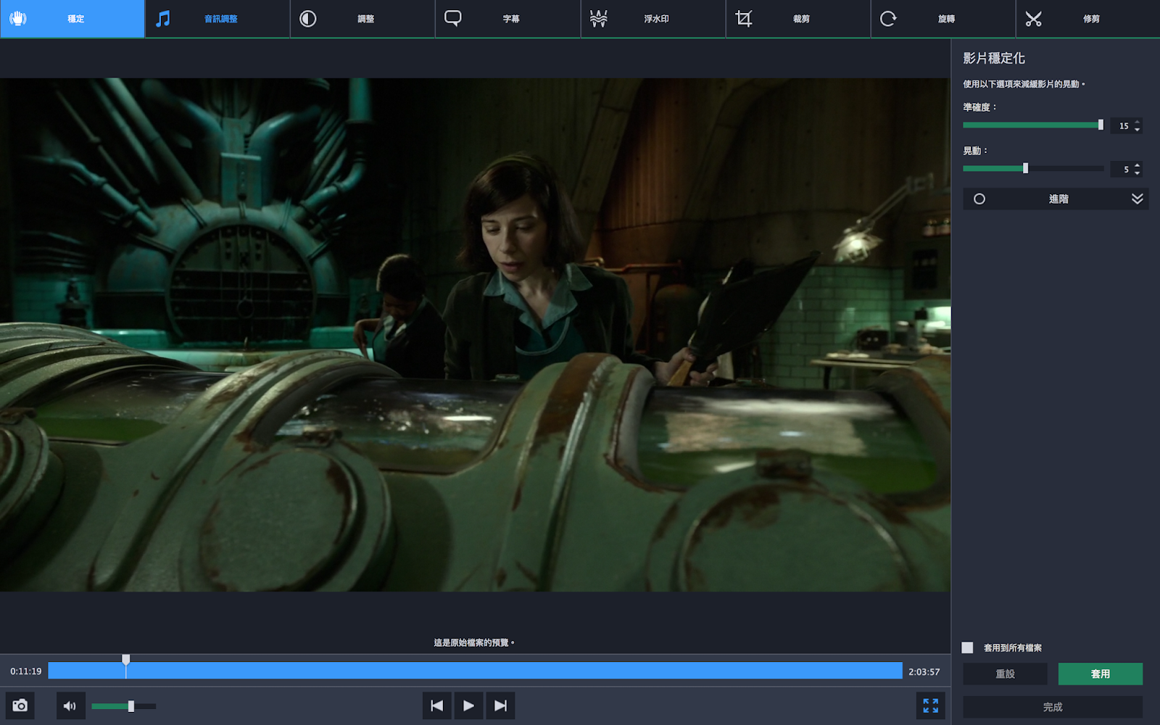Click the watermark wave icon
The height and width of the screenshot is (725, 1160).
[x=598, y=18]
